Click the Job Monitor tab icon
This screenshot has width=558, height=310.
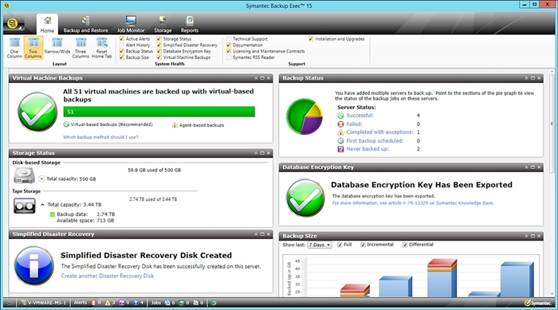[131, 20]
